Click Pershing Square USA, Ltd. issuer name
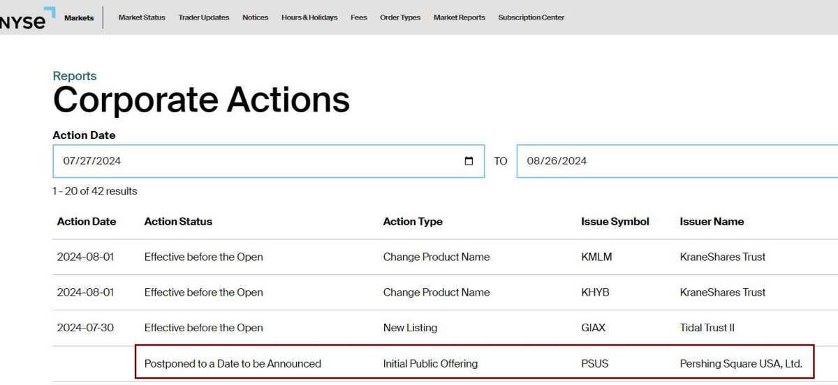Viewport: 838px width, 385px height. [741, 363]
